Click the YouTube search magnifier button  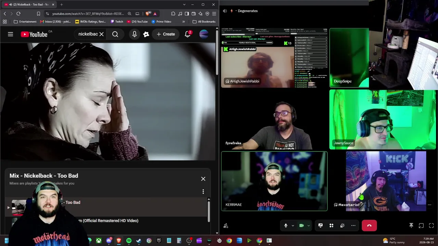(x=115, y=34)
